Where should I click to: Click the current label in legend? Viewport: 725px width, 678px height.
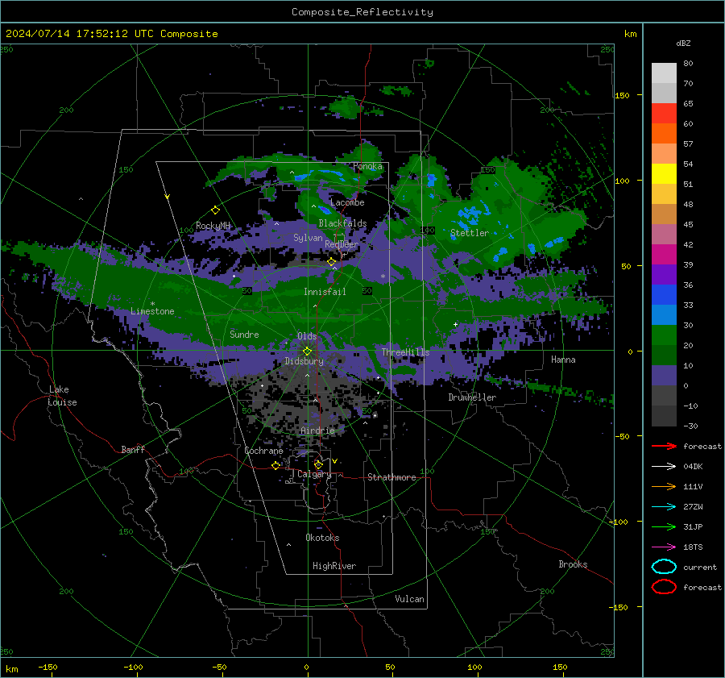tap(700, 567)
